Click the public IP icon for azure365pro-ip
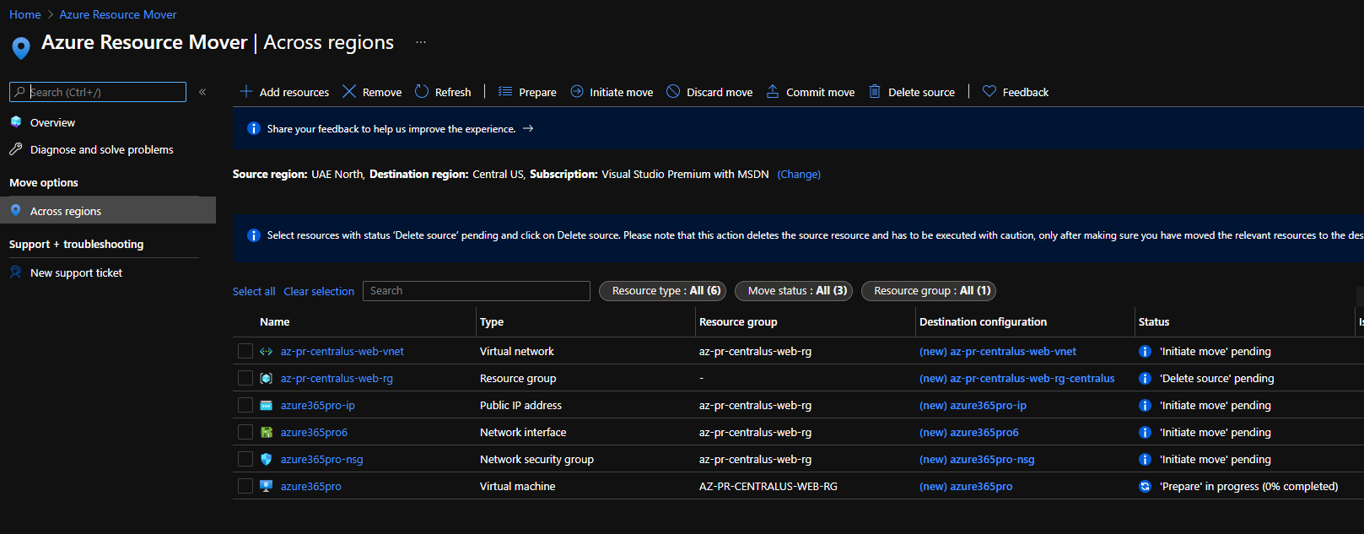 [x=267, y=406]
